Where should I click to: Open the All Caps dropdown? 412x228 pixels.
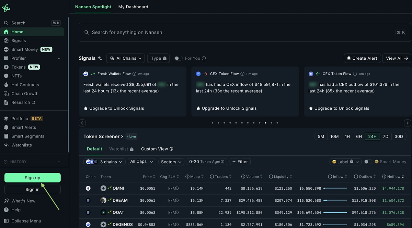coord(142,161)
